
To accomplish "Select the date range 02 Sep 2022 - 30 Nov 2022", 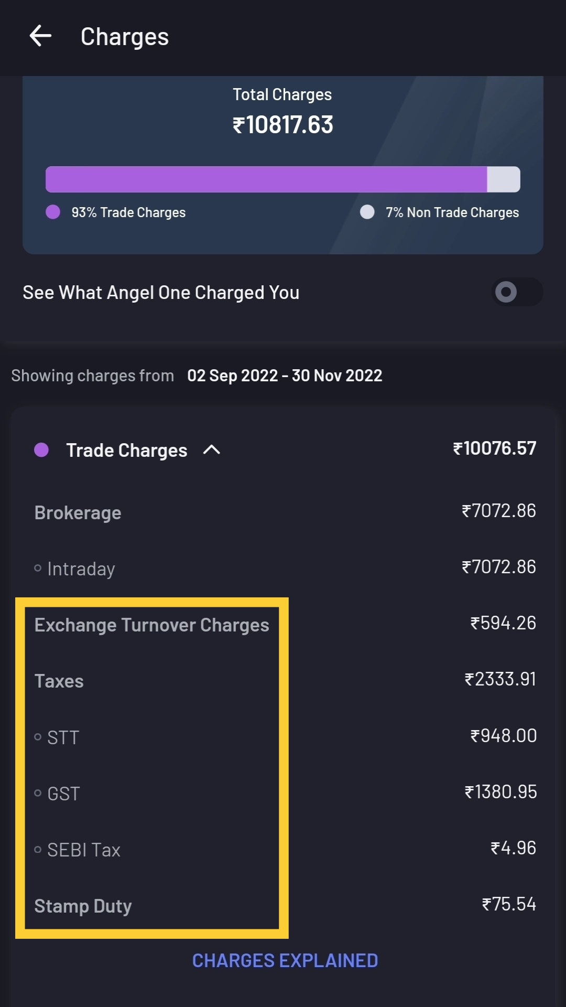I will point(285,376).
